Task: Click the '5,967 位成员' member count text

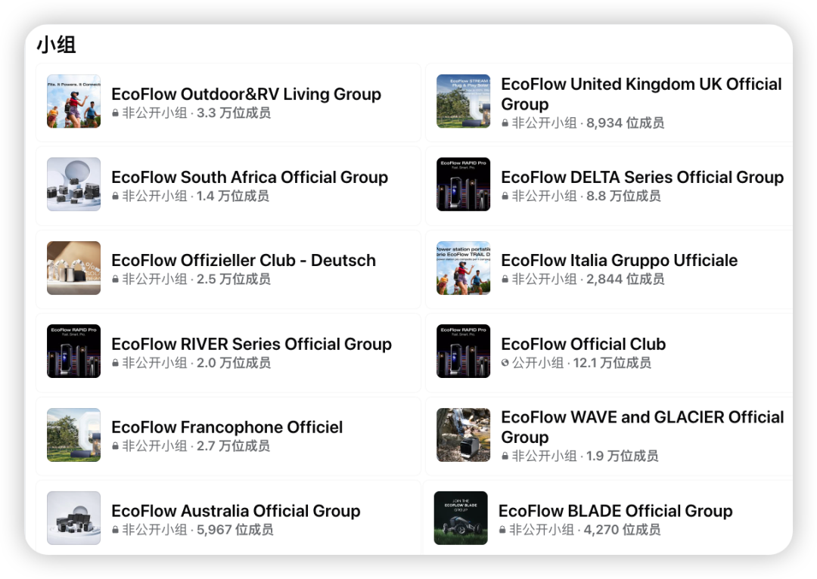Action: click(235, 530)
